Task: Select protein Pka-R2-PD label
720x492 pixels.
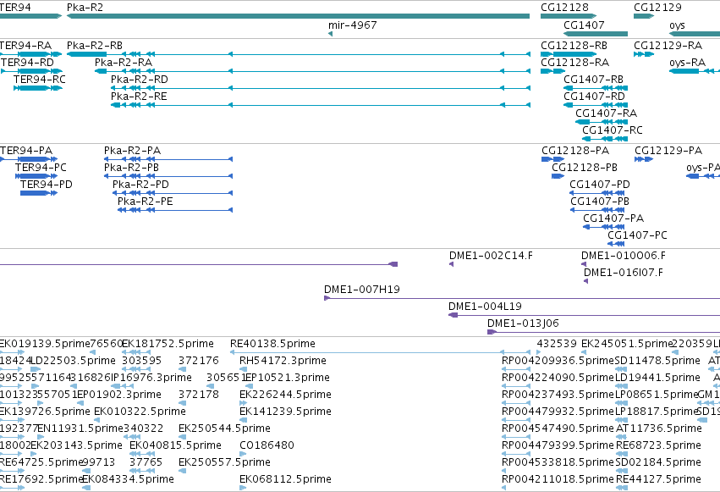Action: pos(140,185)
